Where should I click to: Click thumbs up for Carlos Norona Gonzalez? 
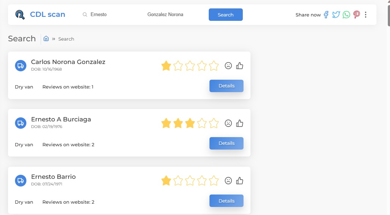point(240,66)
